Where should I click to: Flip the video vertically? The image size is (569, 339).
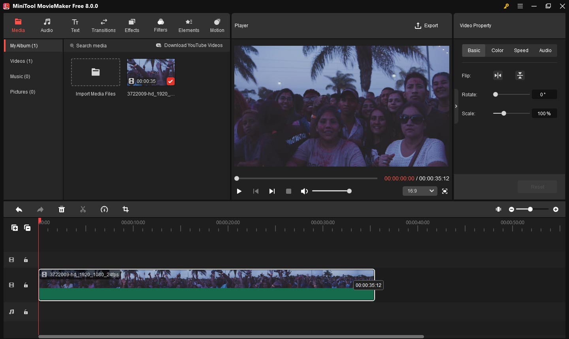(x=520, y=75)
